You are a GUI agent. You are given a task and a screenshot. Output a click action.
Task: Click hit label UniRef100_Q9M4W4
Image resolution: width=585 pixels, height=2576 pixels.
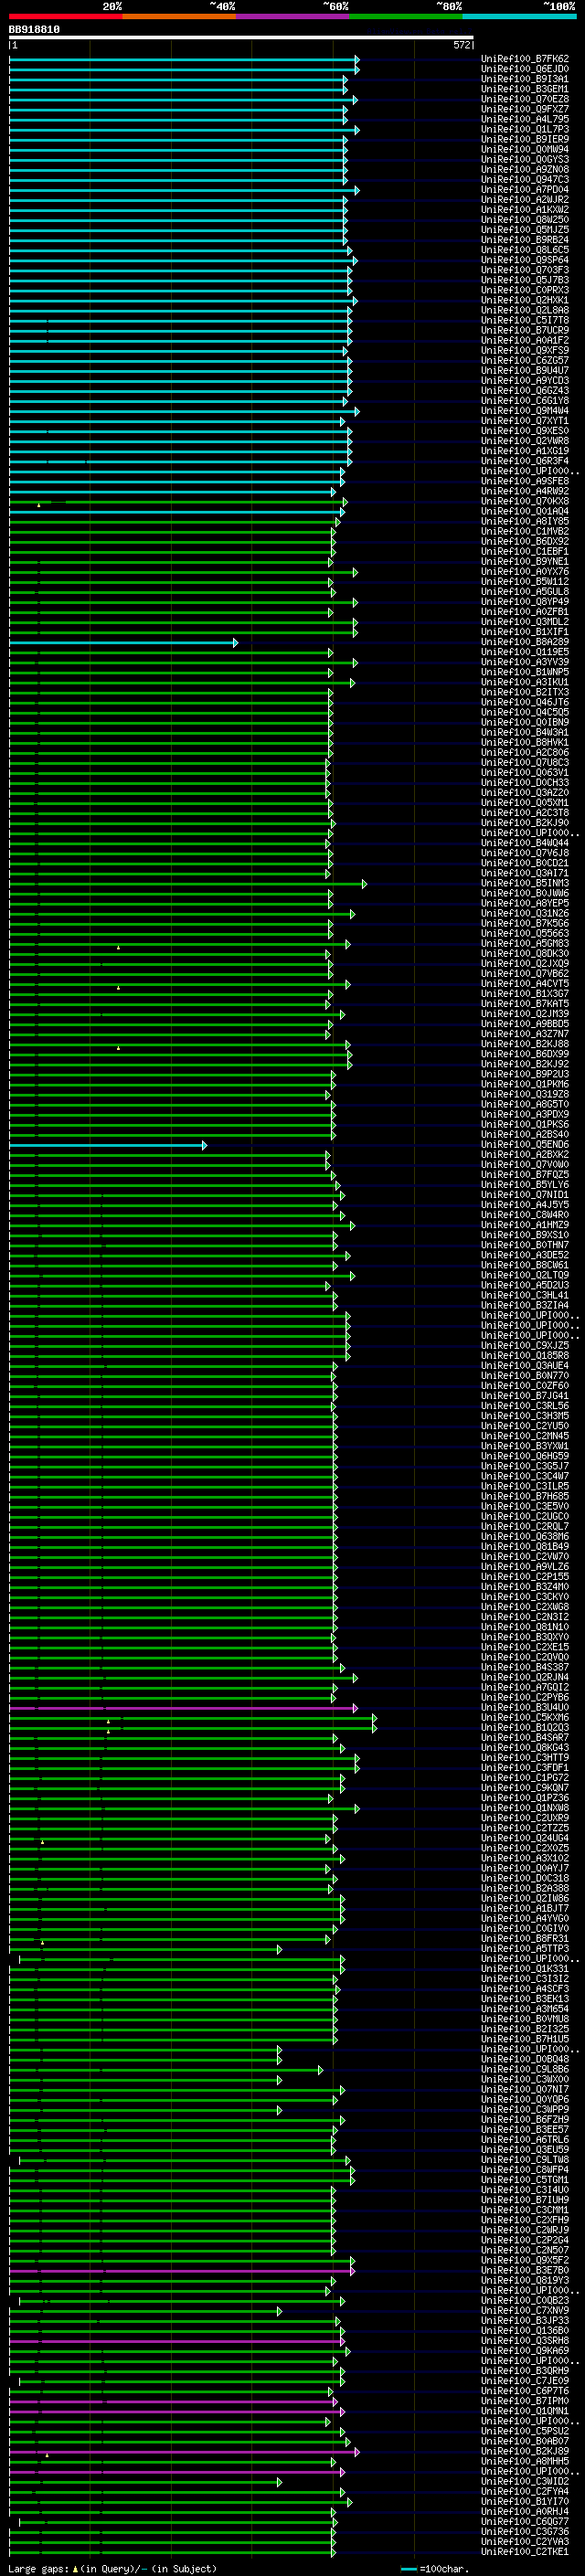click(x=525, y=411)
